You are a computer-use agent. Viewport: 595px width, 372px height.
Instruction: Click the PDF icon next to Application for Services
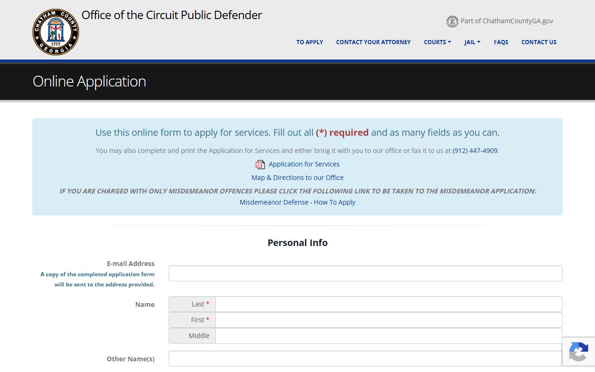[x=260, y=164]
